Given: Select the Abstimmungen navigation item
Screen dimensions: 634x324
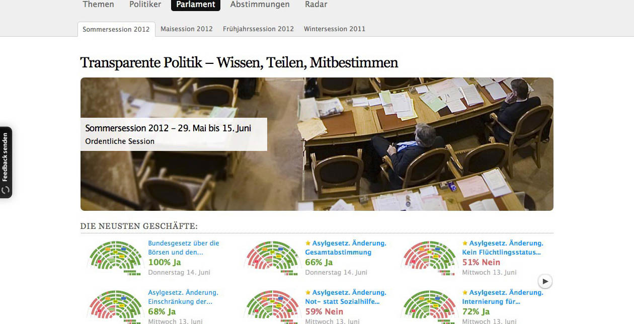Looking at the screenshot, I should 260,5.
